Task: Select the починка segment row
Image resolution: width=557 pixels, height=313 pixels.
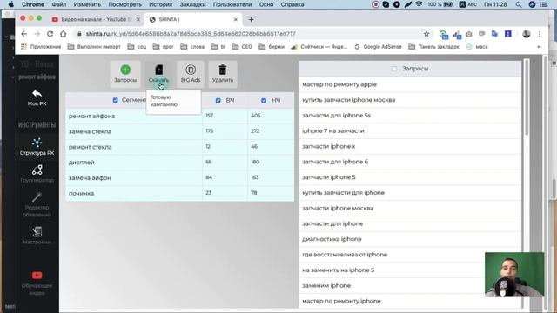Action: coord(180,193)
